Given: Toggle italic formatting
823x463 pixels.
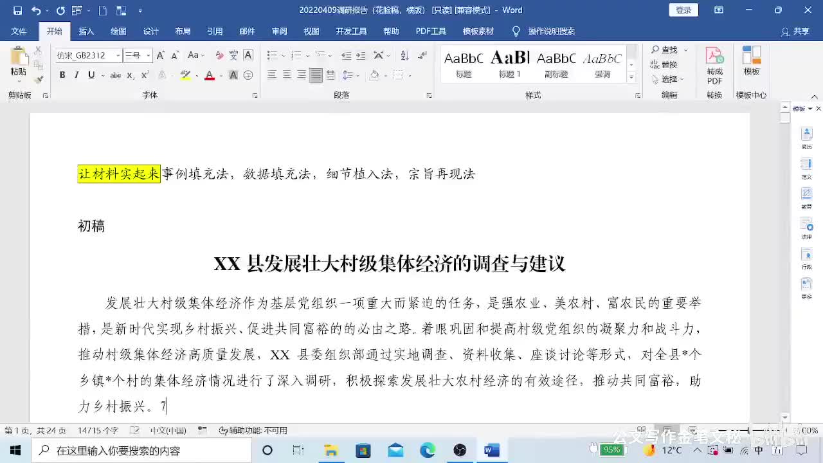Looking at the screenshot, I should point(77,75).
